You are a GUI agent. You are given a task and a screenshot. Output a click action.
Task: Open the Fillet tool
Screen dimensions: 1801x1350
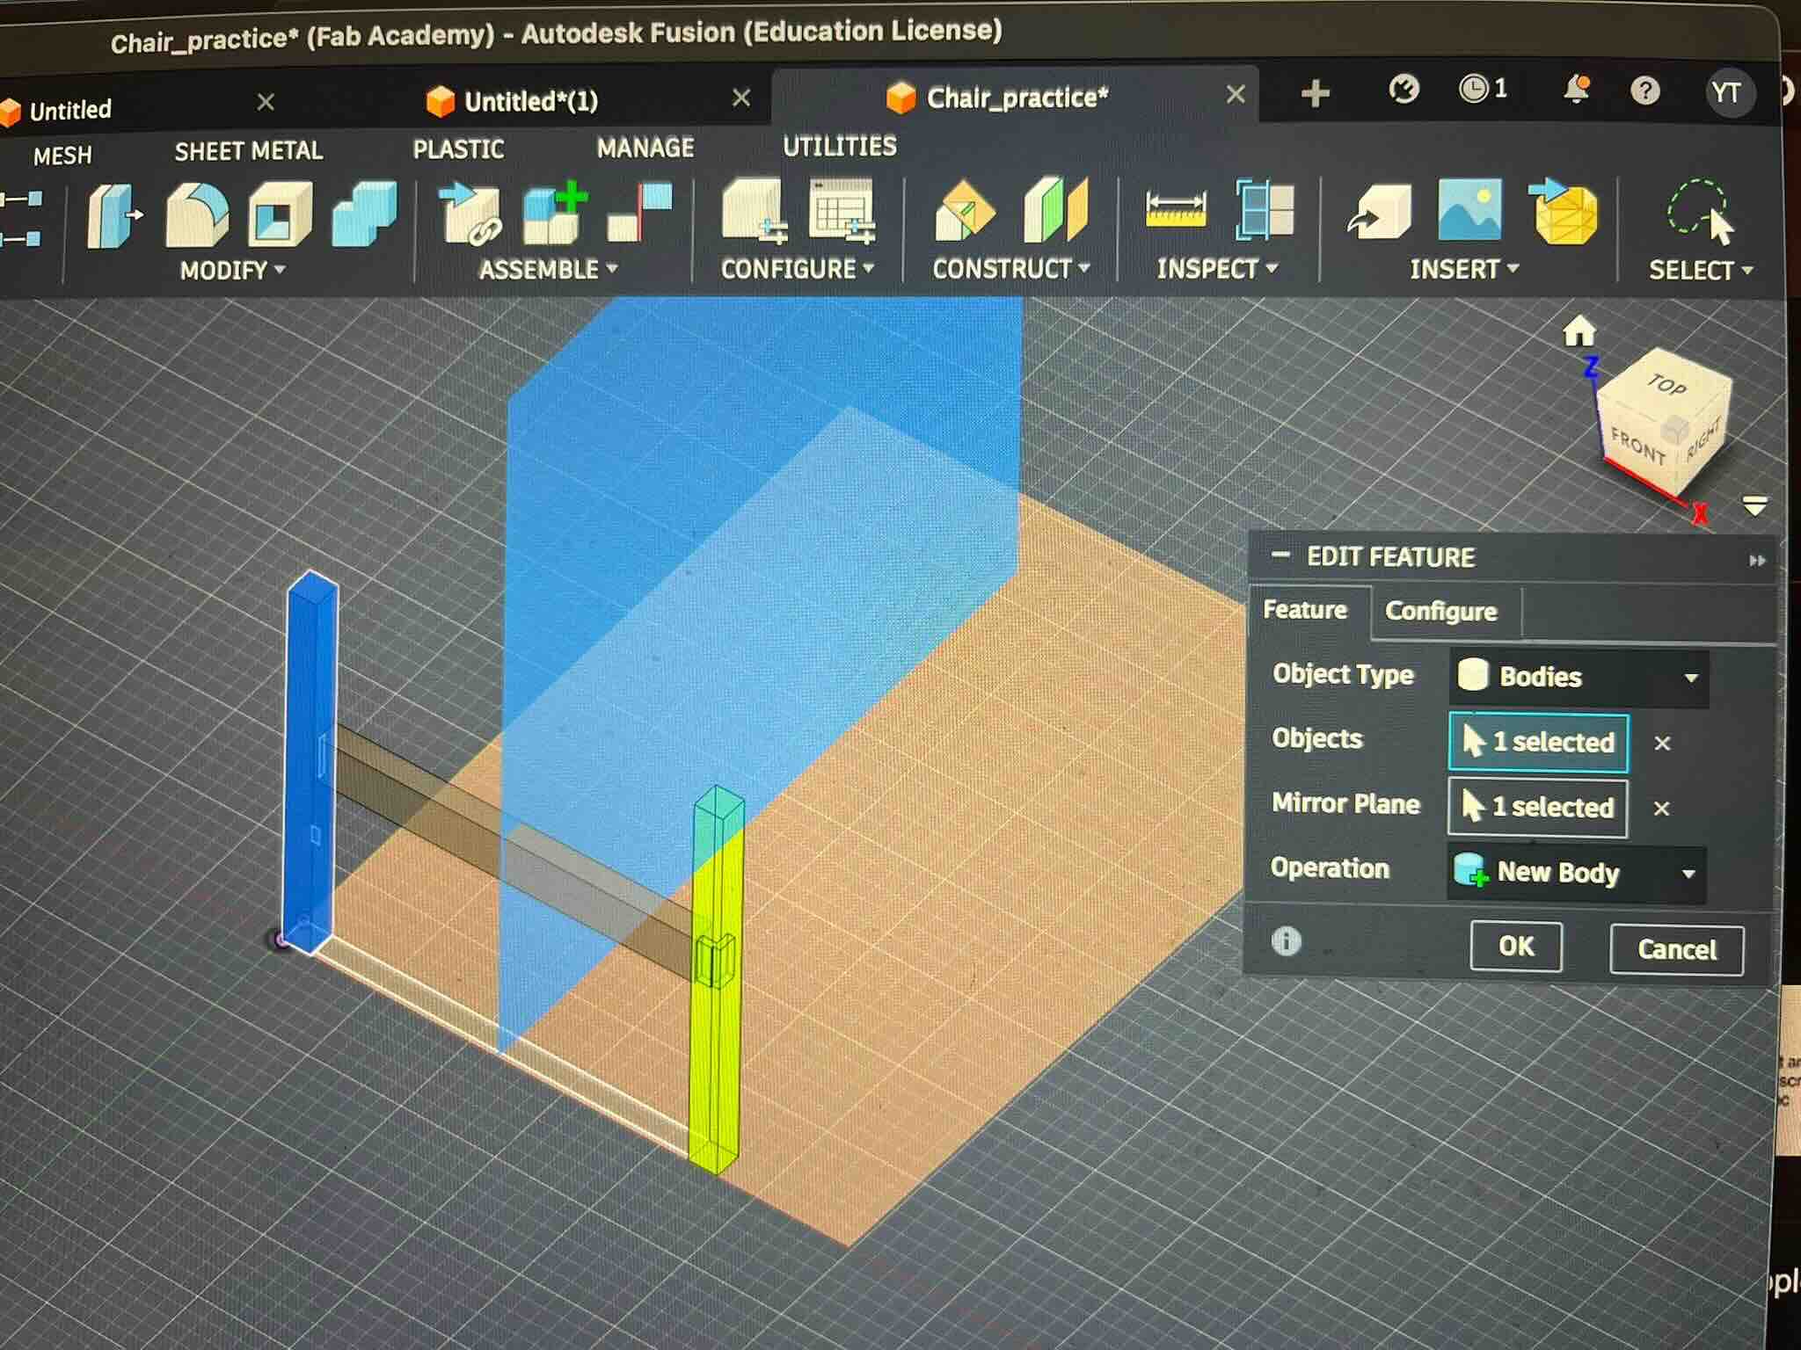point(198,215)
